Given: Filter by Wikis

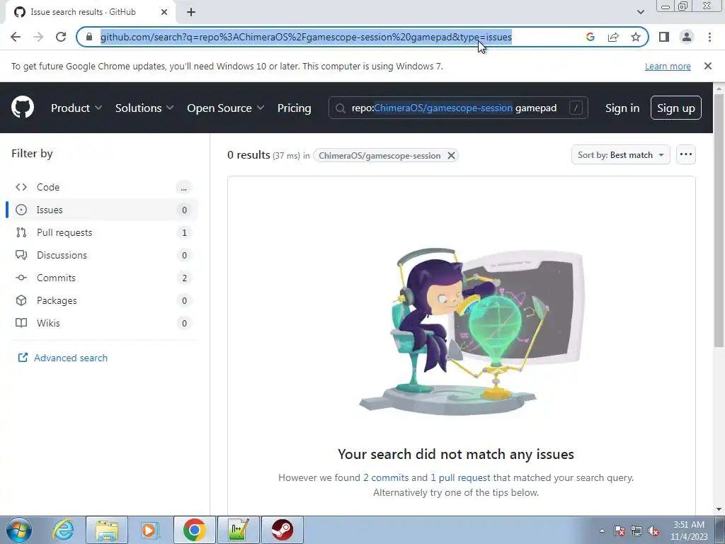Looking at the screenshot, I should pyautogui.click(x=102, y=323).
